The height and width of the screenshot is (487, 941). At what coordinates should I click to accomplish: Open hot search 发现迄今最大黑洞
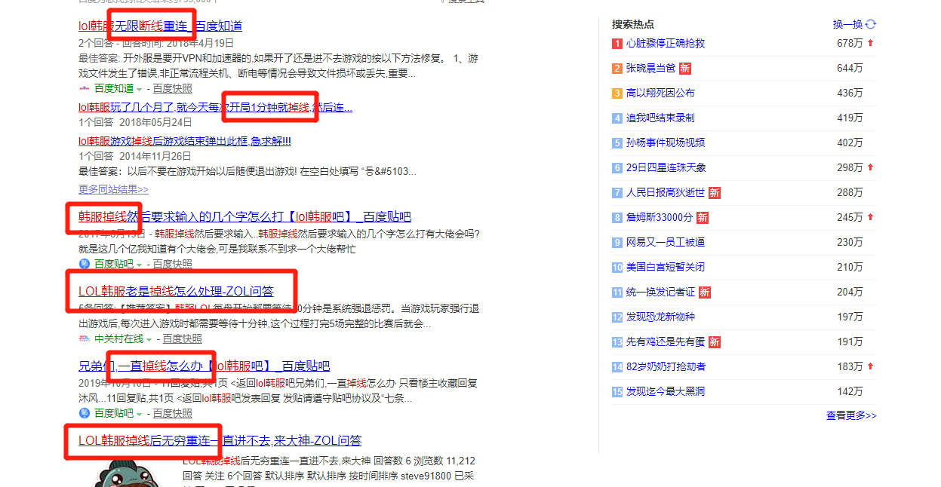666,392
